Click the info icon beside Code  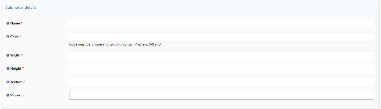pyautogui.click(x=8, y=37)
